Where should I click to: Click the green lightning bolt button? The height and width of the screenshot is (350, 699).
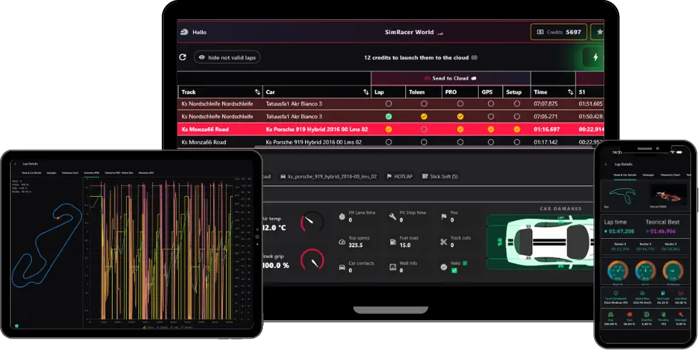[595, 57]
